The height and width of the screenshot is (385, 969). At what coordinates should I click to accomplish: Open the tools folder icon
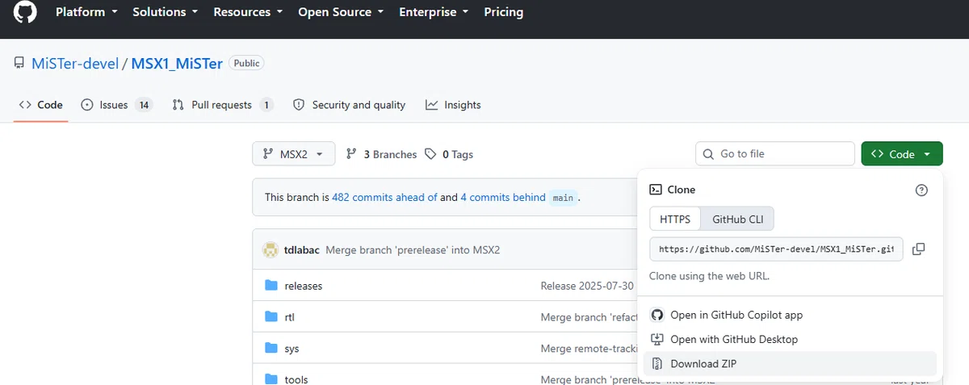pos(271,379)
